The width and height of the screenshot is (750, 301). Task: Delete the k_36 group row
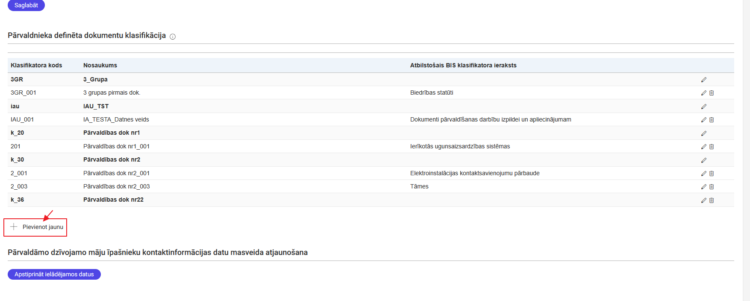[x=712, y=200]
